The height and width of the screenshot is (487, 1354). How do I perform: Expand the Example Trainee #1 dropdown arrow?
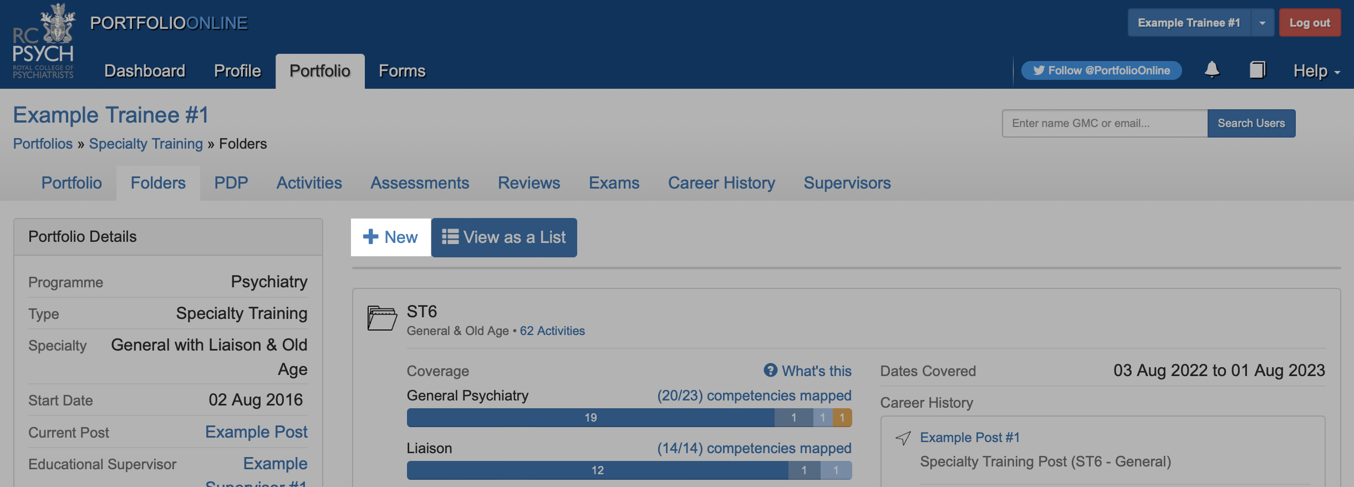pos(1263,23)
